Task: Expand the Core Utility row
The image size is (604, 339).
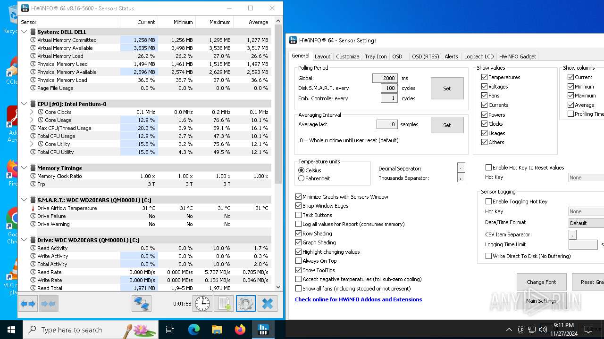Action: [x=32, y=144]
